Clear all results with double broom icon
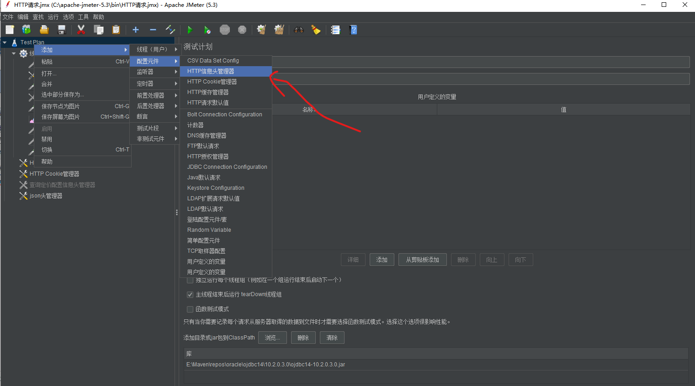The height and width of the screenshot is (386, 695). tap(279, 30)
